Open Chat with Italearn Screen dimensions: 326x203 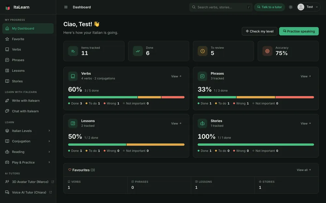coord(28,111)
